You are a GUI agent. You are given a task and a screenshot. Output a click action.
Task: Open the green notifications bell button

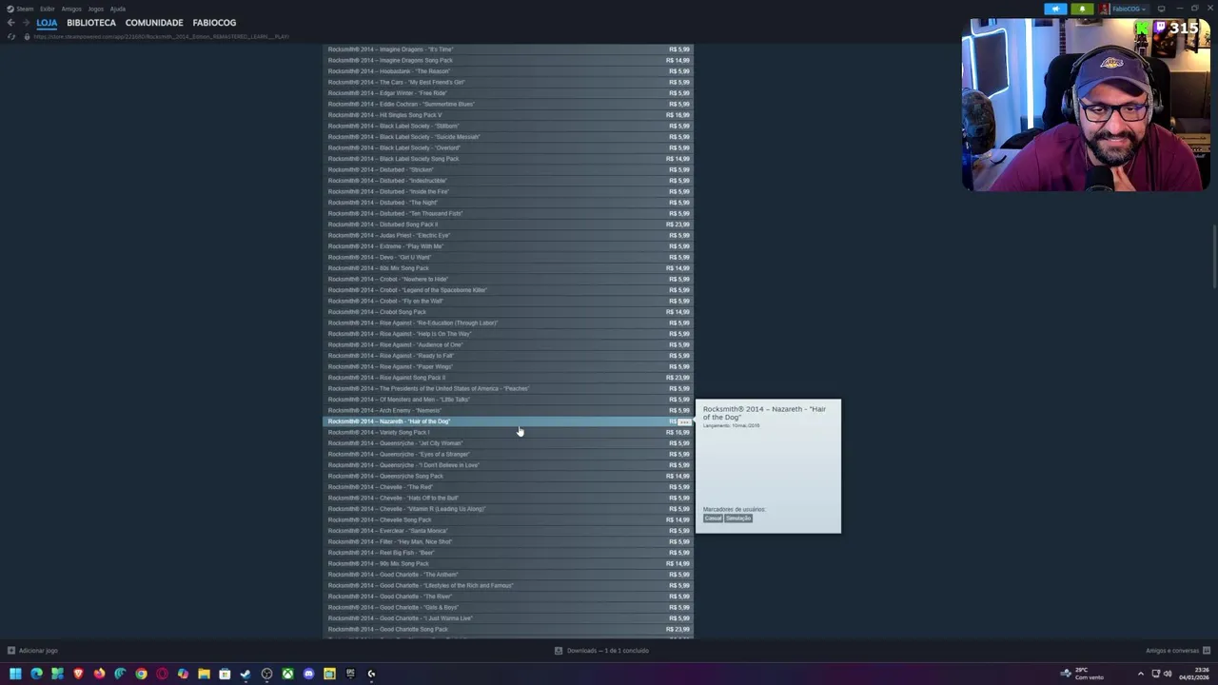pyautogui.click(x=1082, y=9)
